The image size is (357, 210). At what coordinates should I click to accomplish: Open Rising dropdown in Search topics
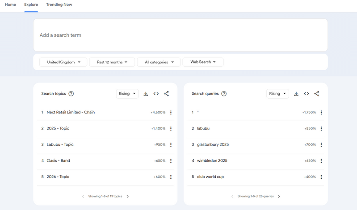tap(127, 94)
